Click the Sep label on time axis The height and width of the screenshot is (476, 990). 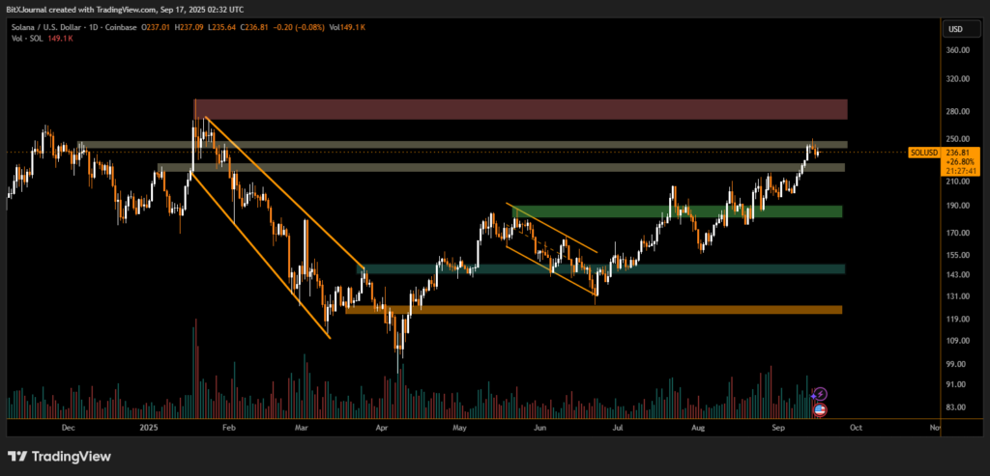[777, 426]
